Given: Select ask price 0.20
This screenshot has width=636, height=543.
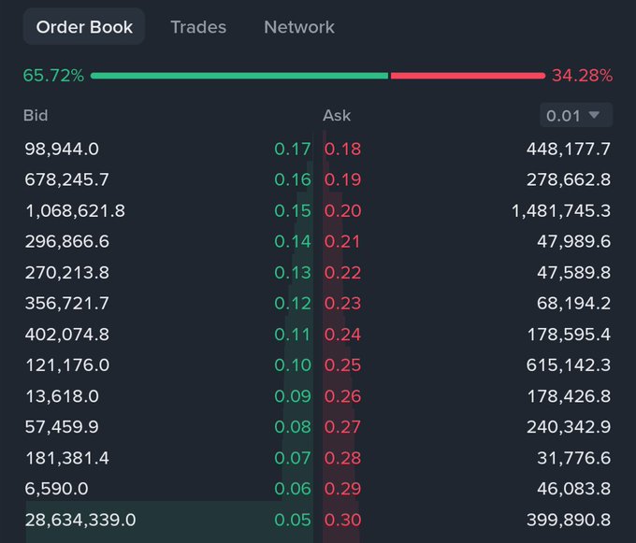Looking at the screenshot, I should click(342, 210).
